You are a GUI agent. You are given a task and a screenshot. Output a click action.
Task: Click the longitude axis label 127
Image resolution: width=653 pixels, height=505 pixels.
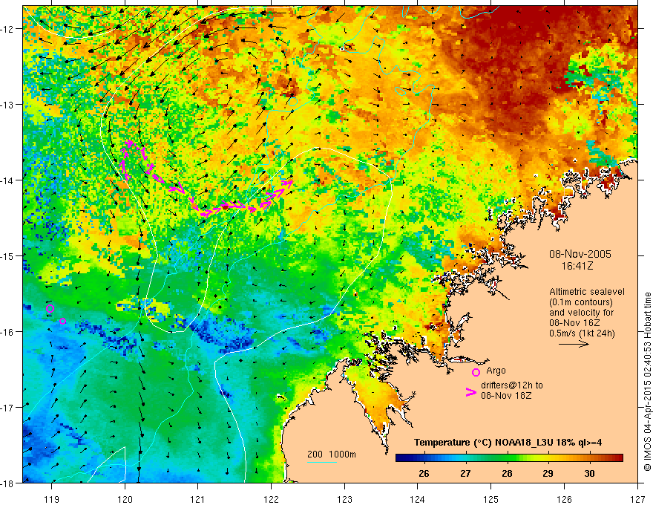pyautogui.click(x=637, y=499)
